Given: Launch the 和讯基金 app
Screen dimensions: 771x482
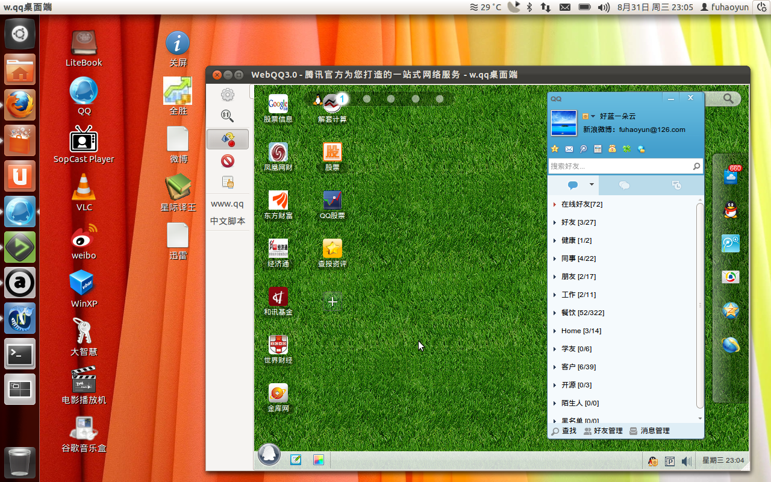Looking at the screenshot, I should (x=278, y=296).
